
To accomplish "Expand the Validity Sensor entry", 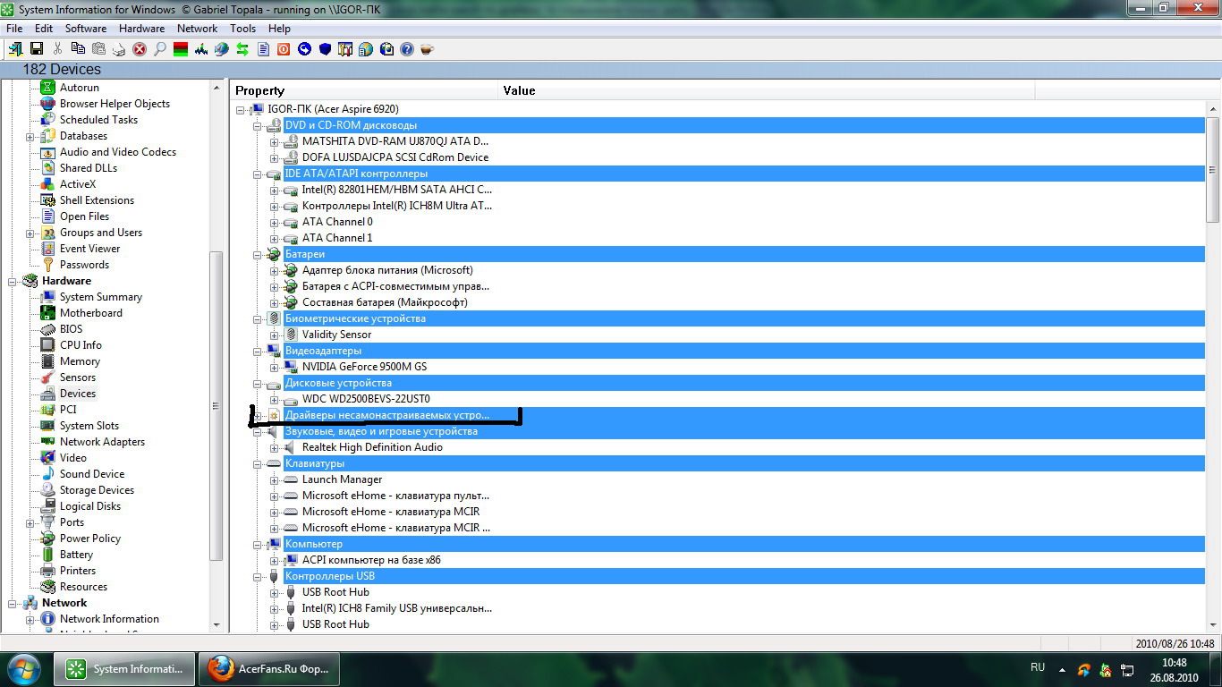I will click(x=275, y=335).
